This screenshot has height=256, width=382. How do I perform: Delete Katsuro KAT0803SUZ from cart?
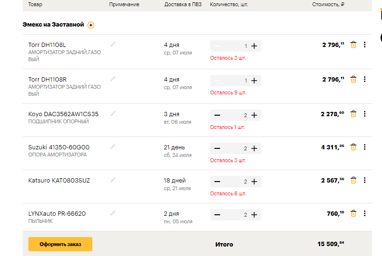point(353,180)
